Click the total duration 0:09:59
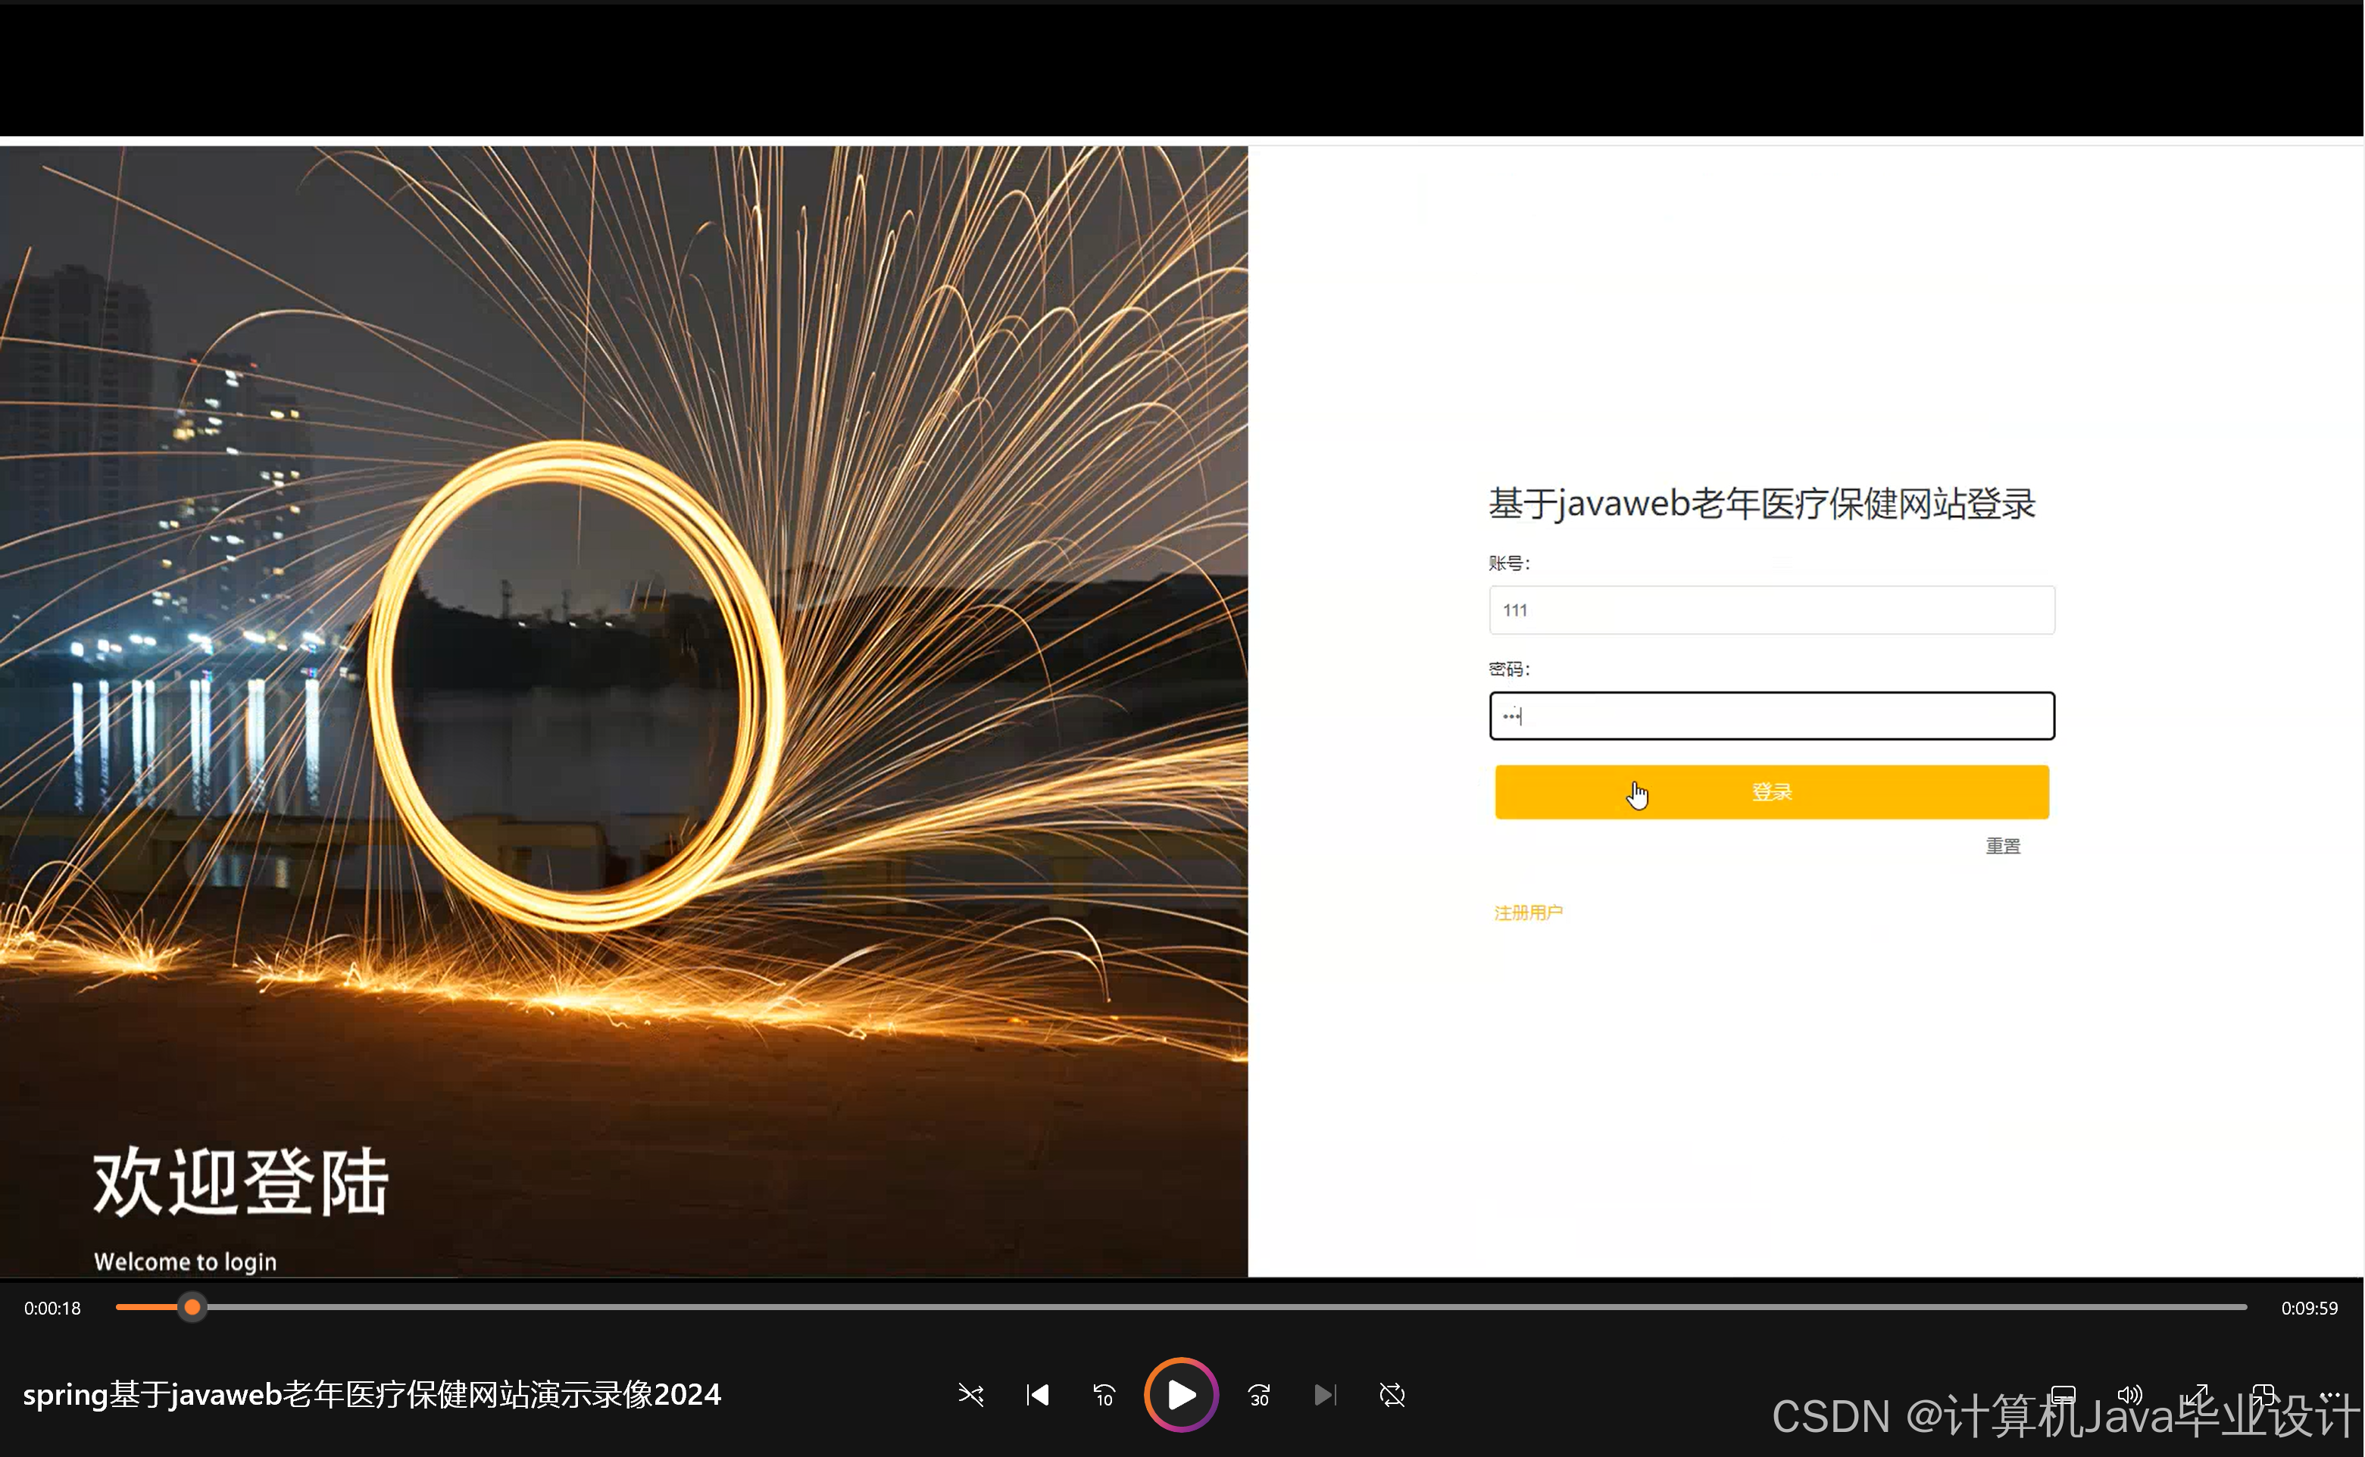This screenshot has width=2365, height=1457. [x=2309, y=1308]
